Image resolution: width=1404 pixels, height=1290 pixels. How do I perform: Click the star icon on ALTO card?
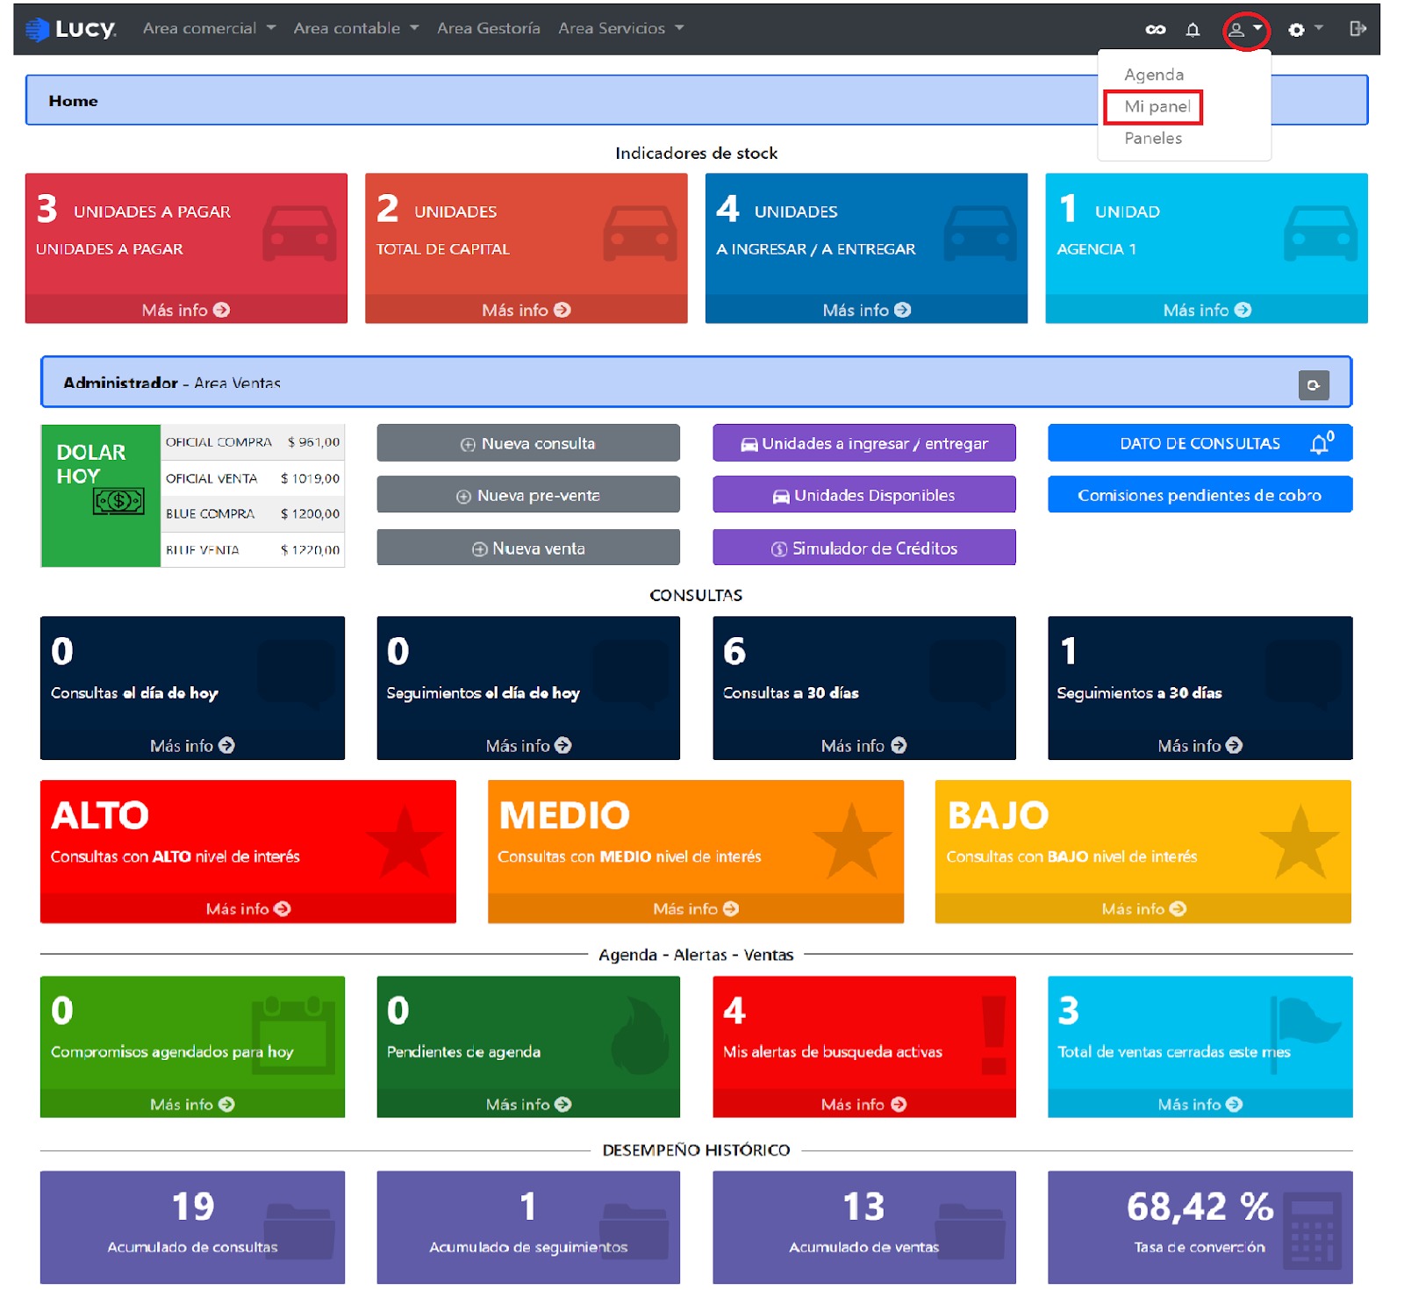coord(405,842)
